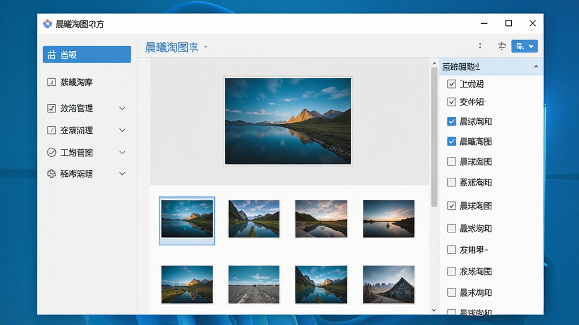The height and width of the screenshot is (325, 579).
Task: Click the checked-square icon beside 效…管理
Action: [x=51, y=108]
